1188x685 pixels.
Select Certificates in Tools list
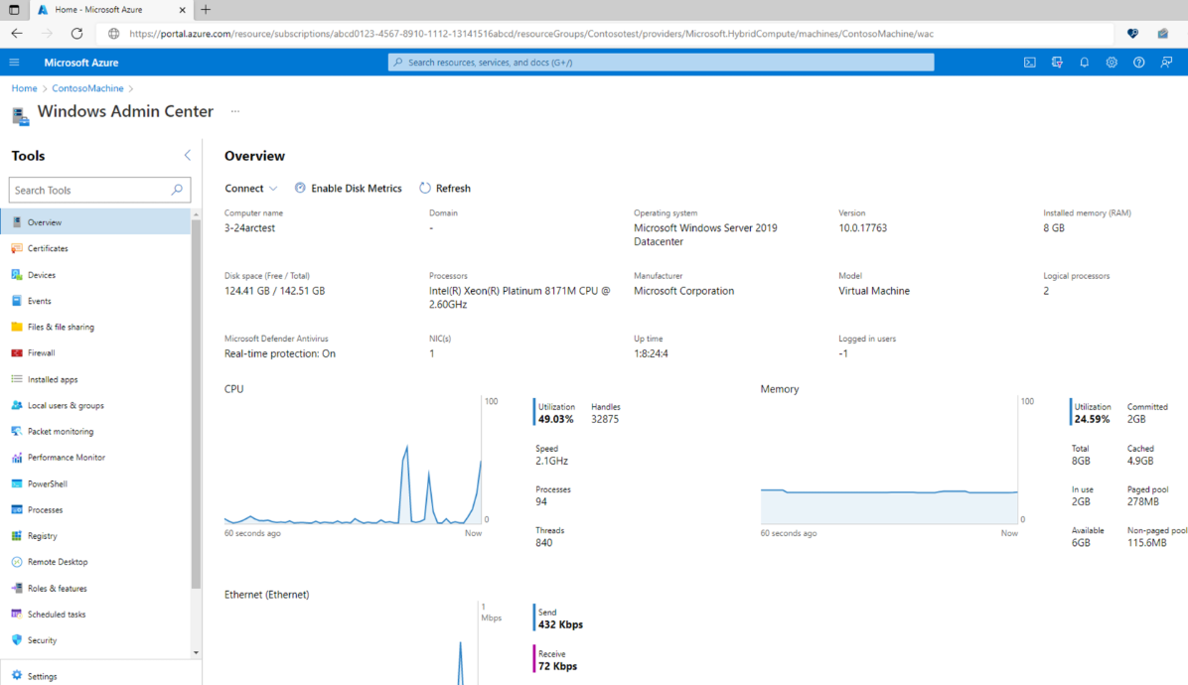click(48, 249)
